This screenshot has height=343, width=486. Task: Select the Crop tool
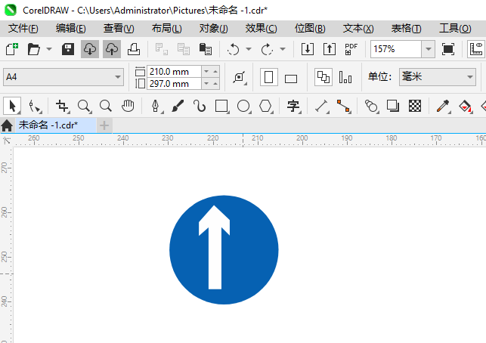point(62,107)
